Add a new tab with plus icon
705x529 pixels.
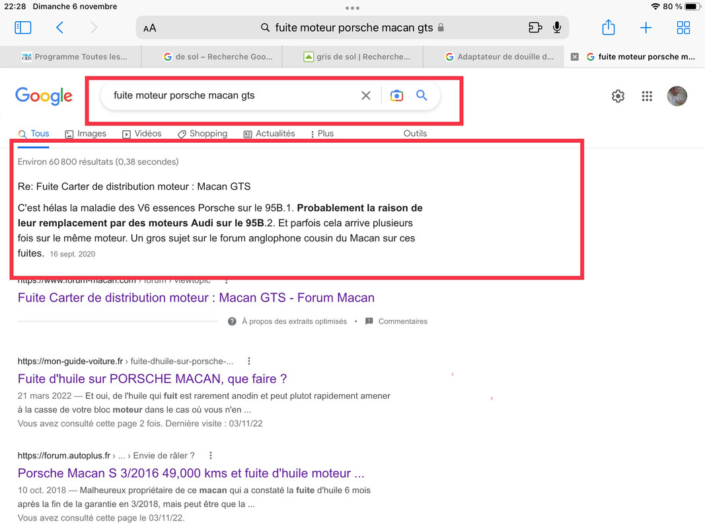click(646, 28)
